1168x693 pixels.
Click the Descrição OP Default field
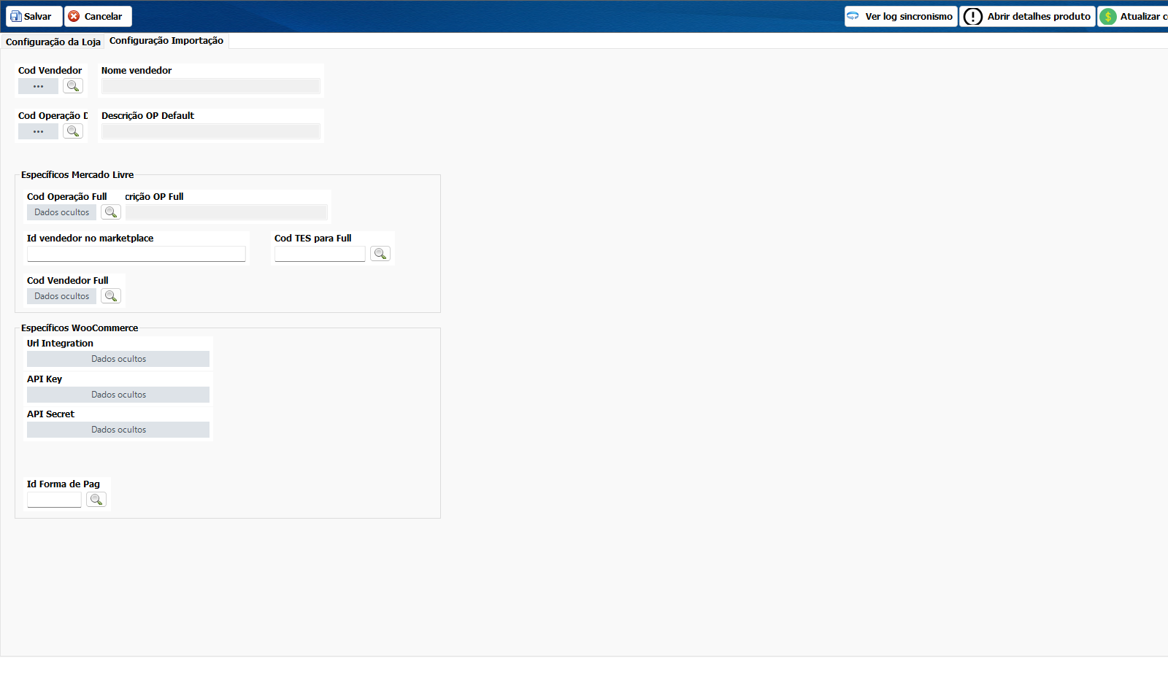tap(211, 131)
